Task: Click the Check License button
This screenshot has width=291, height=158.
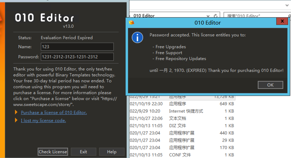Action: tap(53, 152)
